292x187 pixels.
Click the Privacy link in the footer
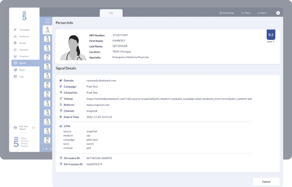24,143
